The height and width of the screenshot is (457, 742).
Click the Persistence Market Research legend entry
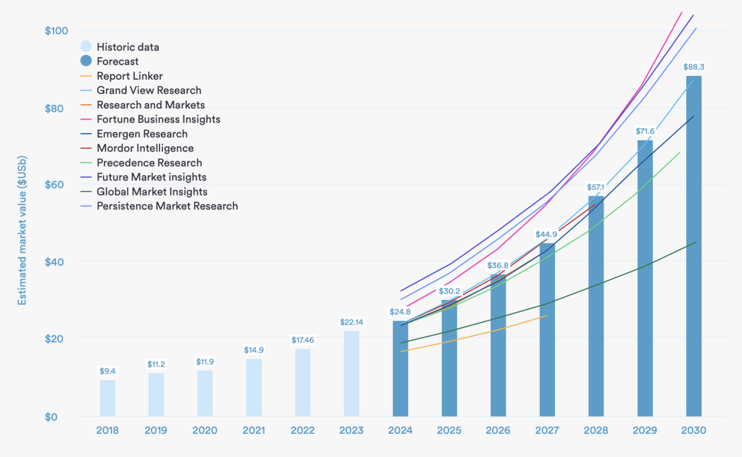[167, 206]
